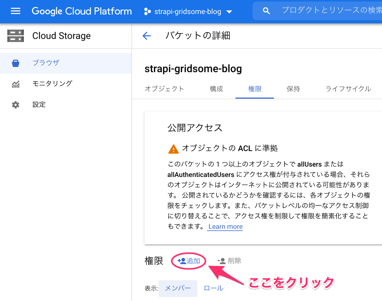Switch to the 保持 tab
This screenshot has width=382, height=301.
pyautogui.click(x=293, y=89)
